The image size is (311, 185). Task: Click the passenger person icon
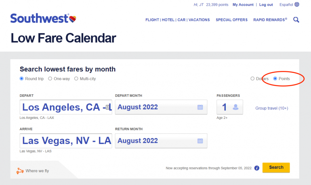pyautogui.click(x=235, y=107)
